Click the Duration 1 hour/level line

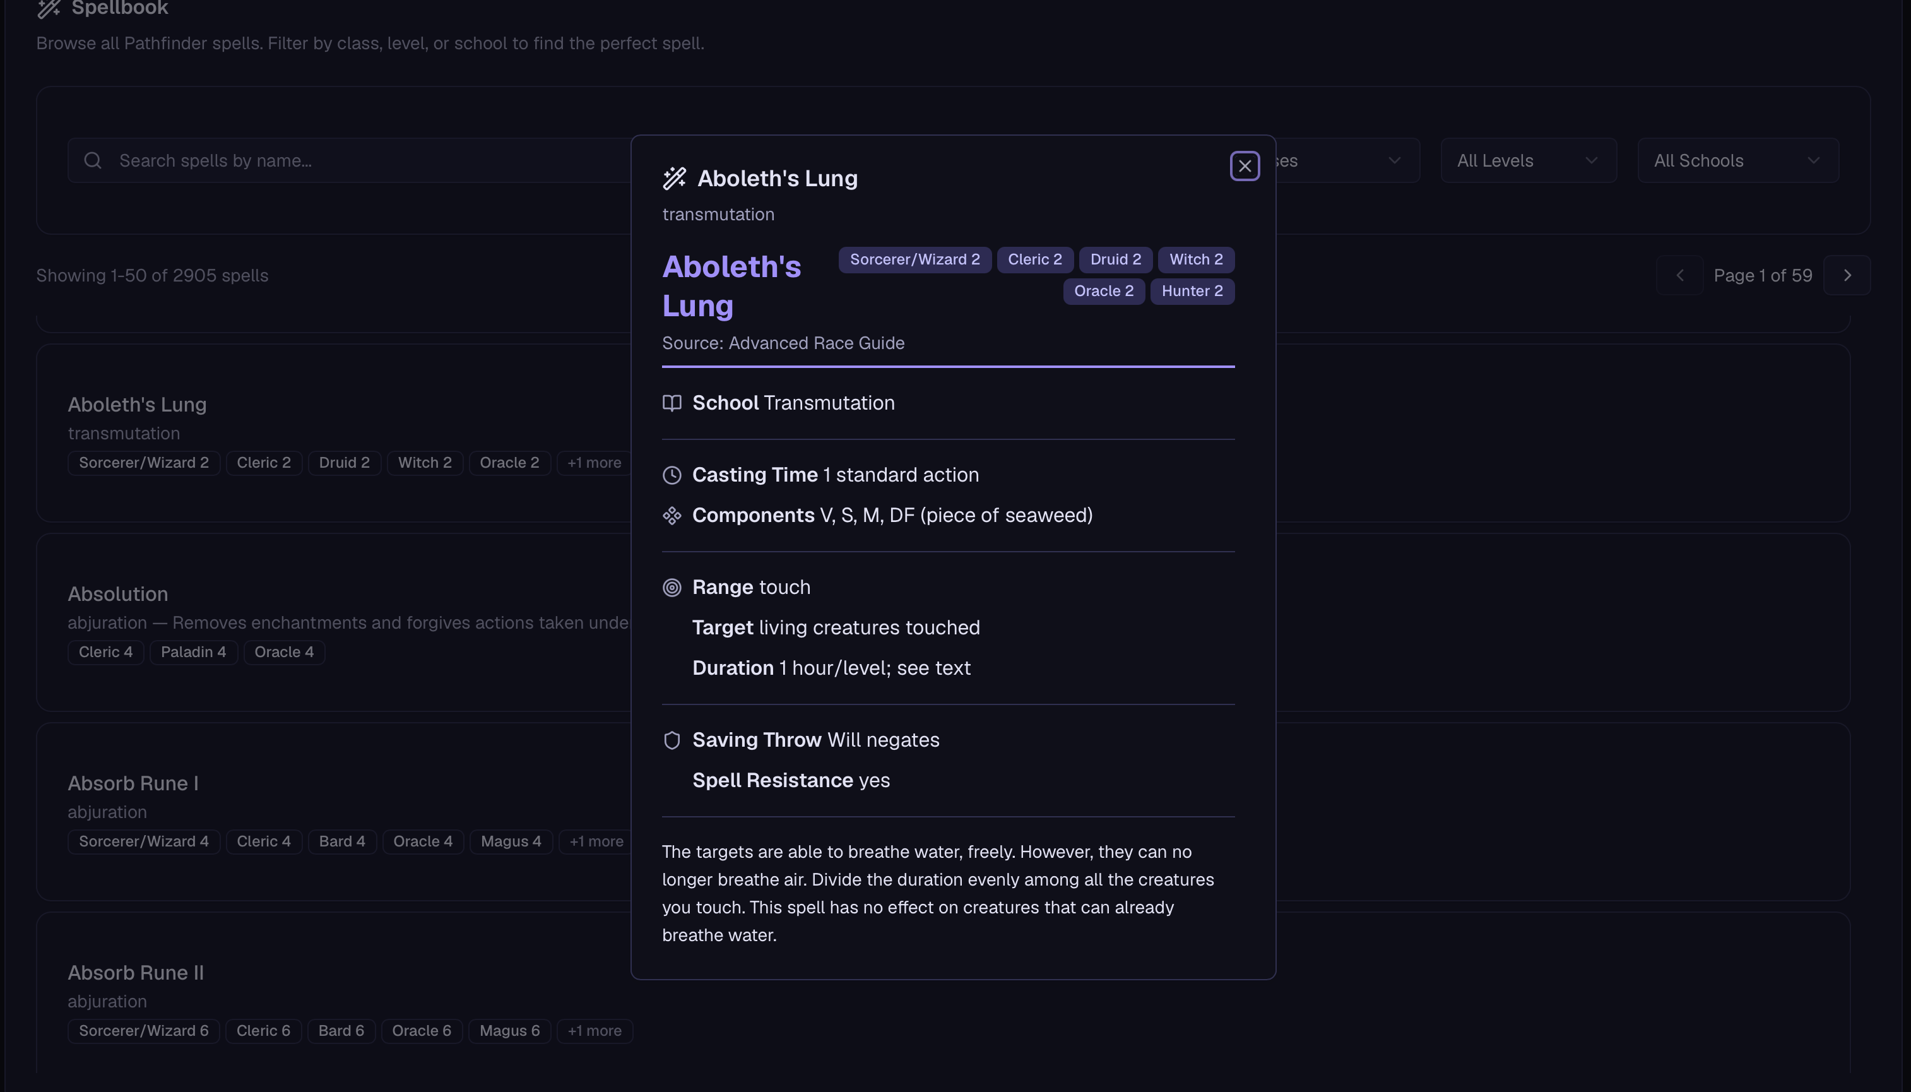(831, 668)
